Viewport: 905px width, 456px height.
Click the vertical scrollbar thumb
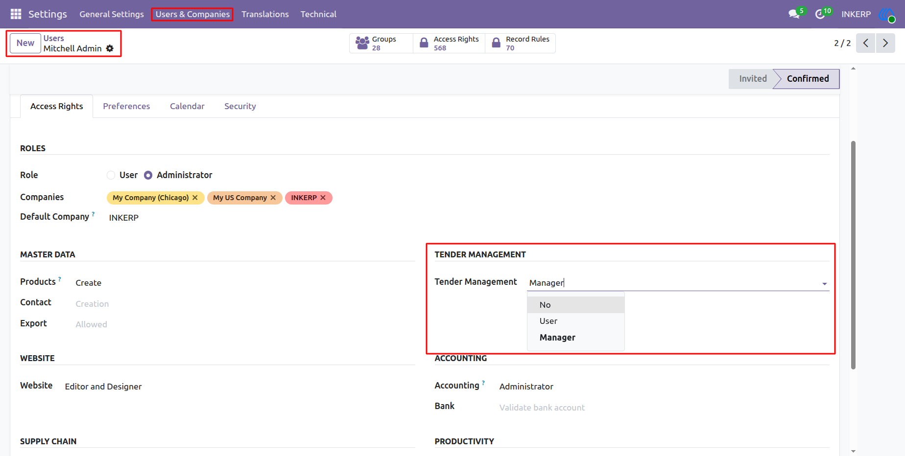pos(853,255)
